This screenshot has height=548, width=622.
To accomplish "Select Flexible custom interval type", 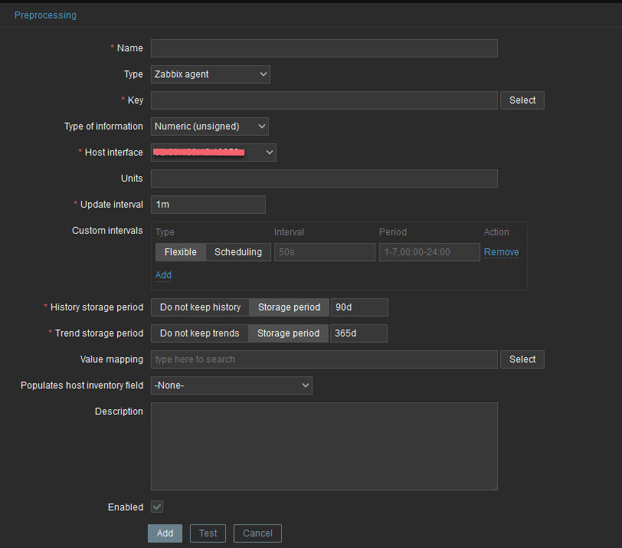I will pos(180,252).
